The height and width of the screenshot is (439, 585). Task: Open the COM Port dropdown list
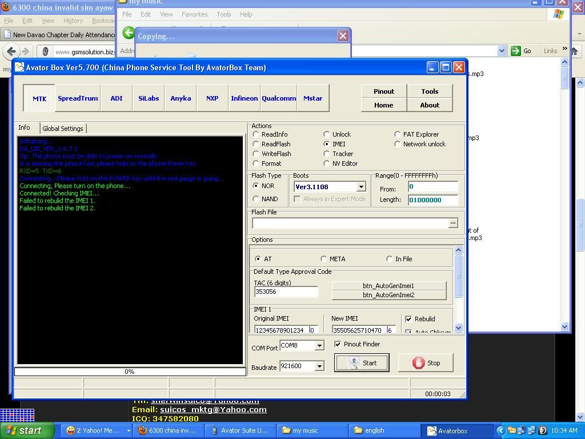click(x=319, y=345)
